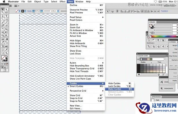Click the Recolor Artwork wheel in control bar
This screenshot has width=178, height=114.
(x=113, y=11)
